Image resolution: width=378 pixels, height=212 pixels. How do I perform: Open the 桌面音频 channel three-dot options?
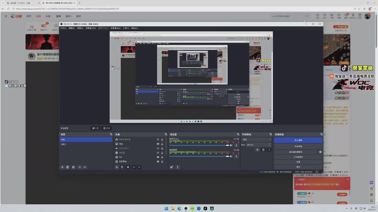click(x=236, y=156)
